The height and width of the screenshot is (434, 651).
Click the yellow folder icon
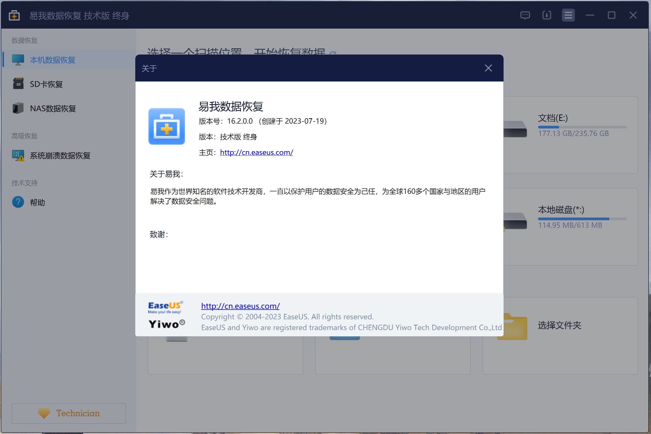(x=515, y=327)
